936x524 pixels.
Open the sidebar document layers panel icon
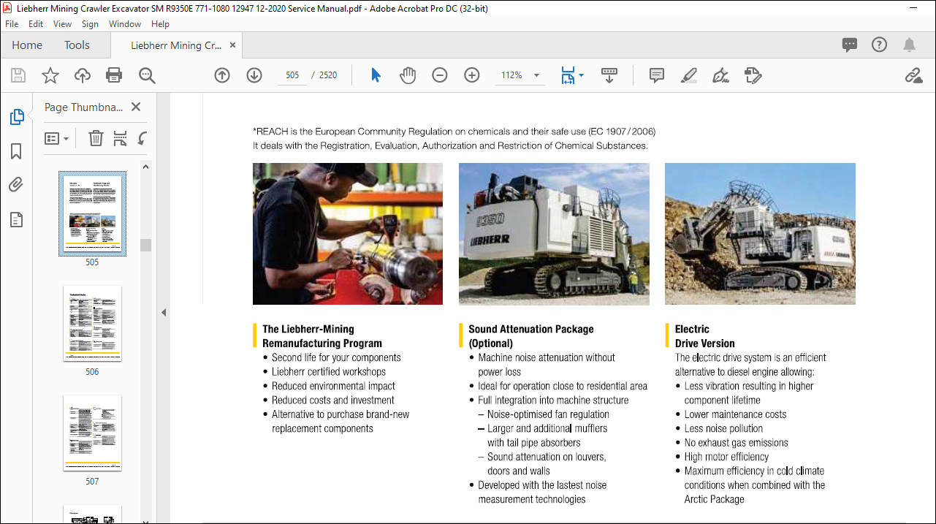point(16,219)
